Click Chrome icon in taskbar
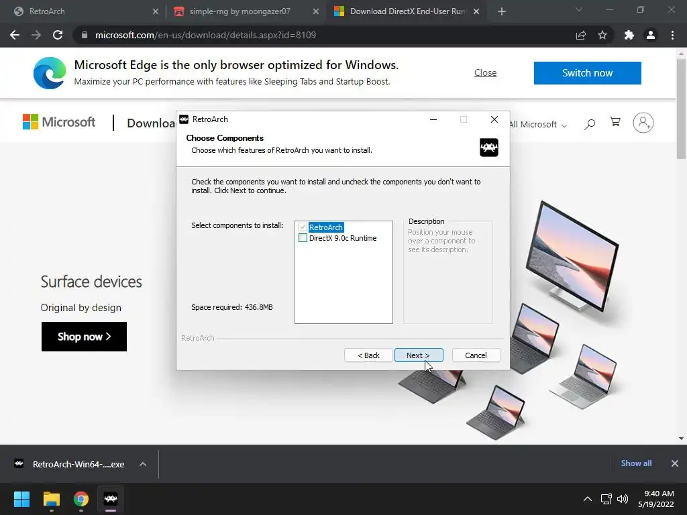The height and width of the screenshot is (515, 687). click(x=81, y=499)
